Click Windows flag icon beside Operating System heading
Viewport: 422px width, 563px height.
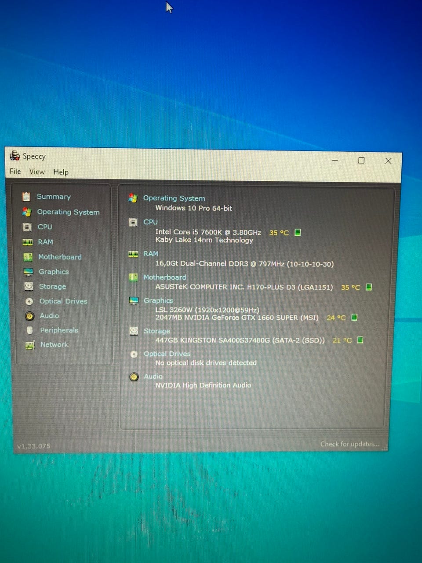tap(133, 198)
